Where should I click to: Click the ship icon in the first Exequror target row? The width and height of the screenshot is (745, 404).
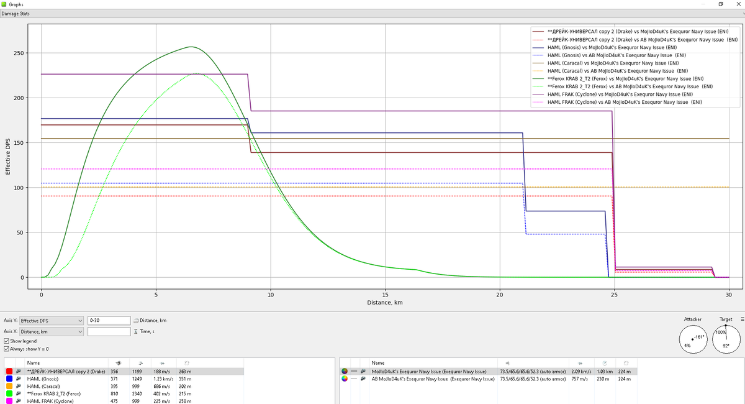click(364, 371)
